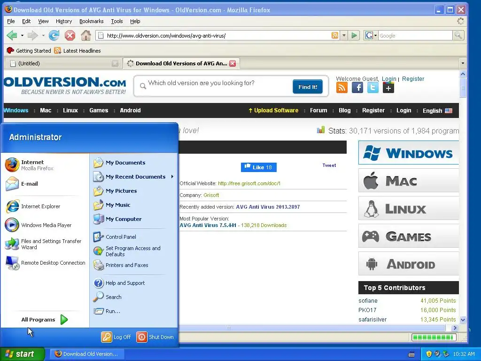Close the Download Old Versions tab

(x=233, y=63)
